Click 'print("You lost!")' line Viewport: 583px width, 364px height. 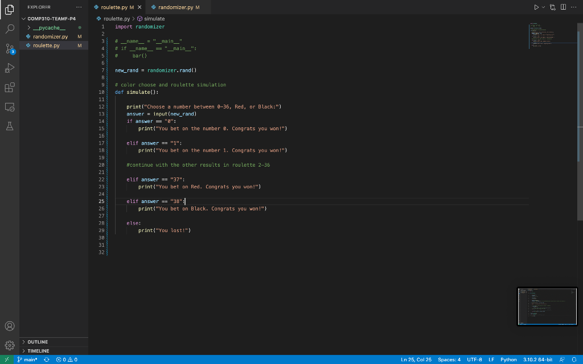coord(165,230)
